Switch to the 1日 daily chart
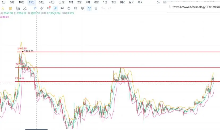The height and width of the screenshot is (130, 220). (x=105, y=2)
